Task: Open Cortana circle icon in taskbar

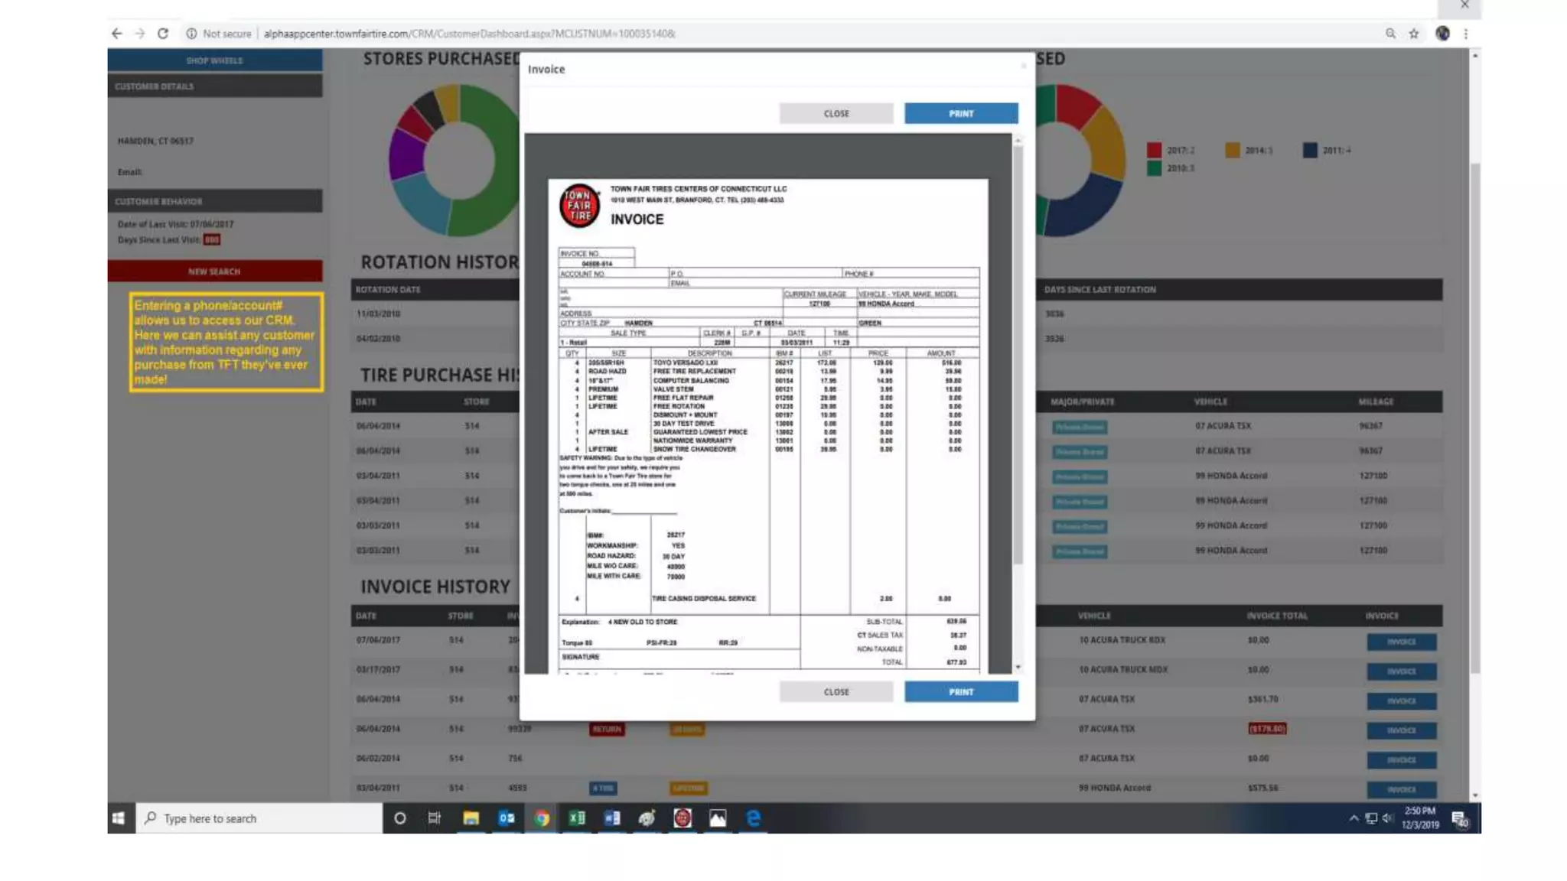Action: point(399,818)
